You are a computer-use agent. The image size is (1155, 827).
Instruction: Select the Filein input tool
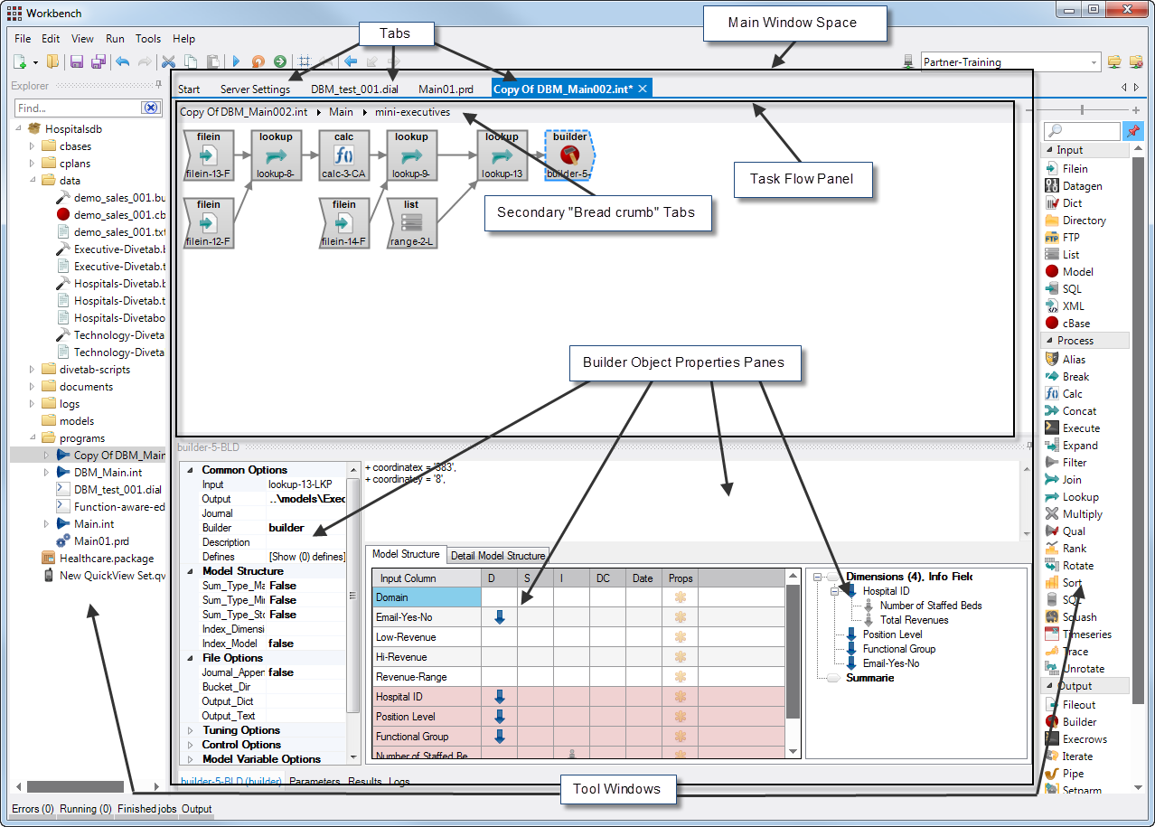click(x=1075, y=168)
